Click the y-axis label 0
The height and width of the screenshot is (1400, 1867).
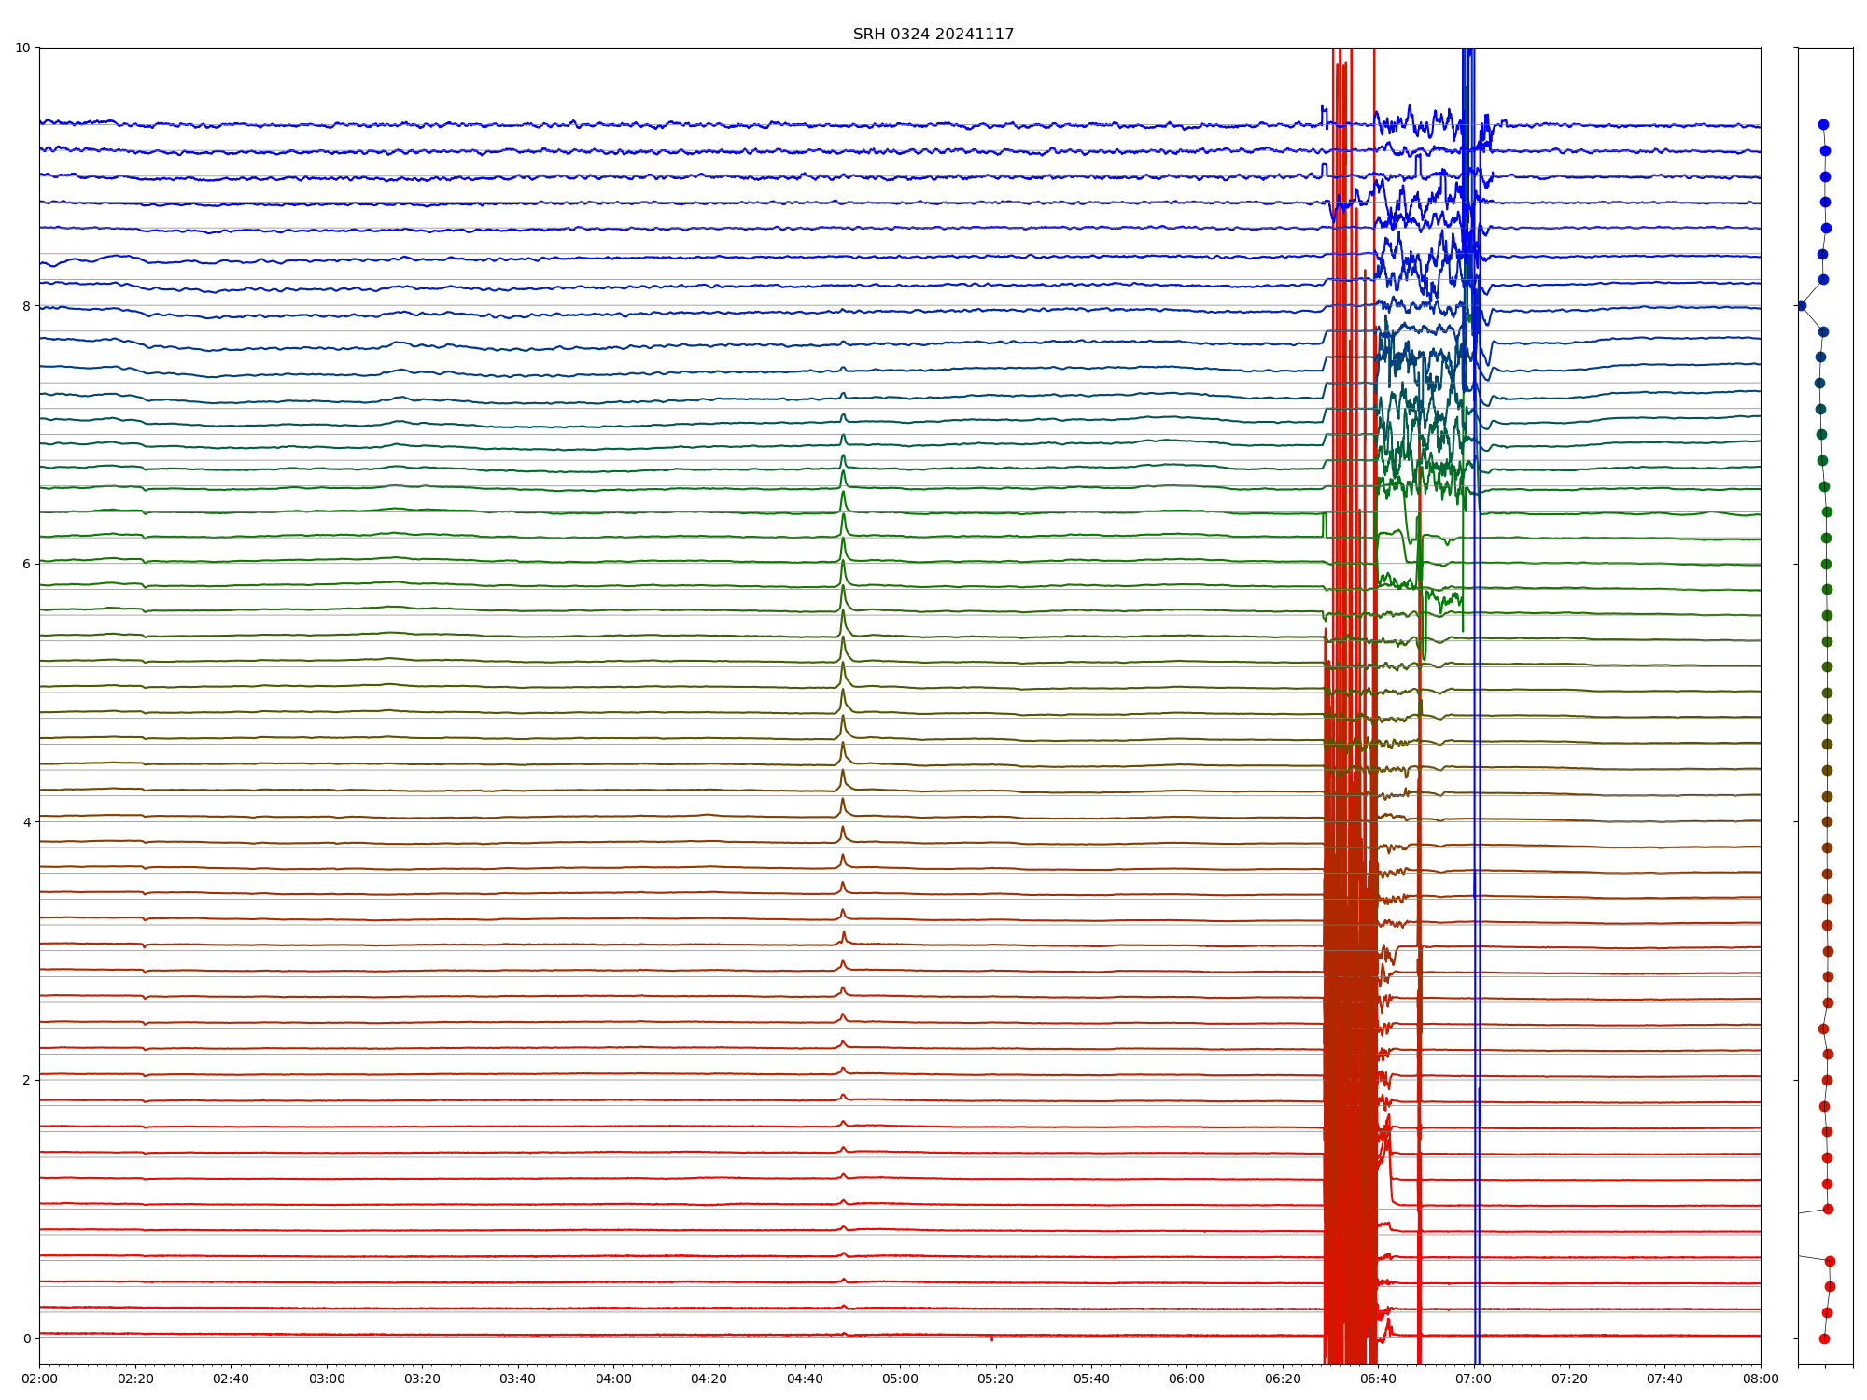[27, 1338]
